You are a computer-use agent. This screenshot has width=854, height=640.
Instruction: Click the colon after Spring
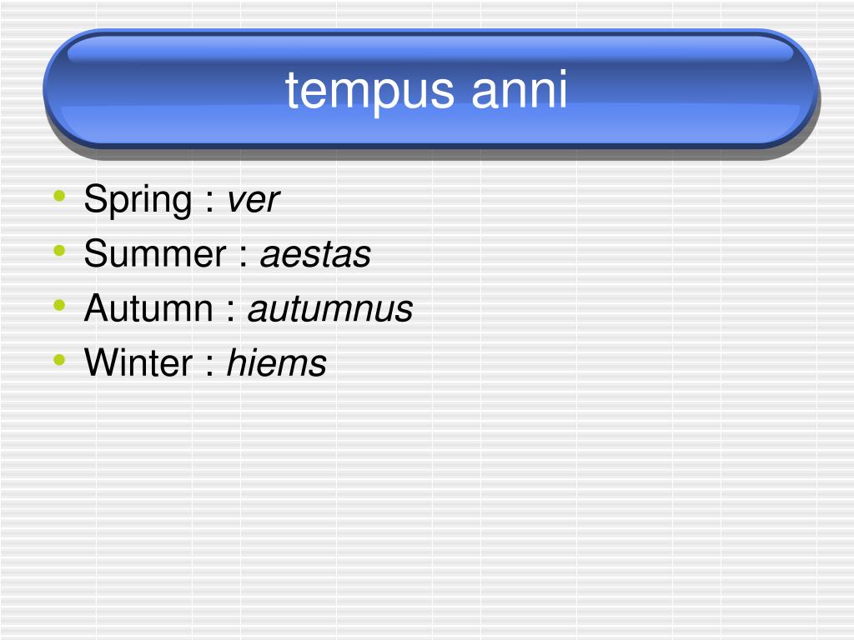tap(209, 203)
